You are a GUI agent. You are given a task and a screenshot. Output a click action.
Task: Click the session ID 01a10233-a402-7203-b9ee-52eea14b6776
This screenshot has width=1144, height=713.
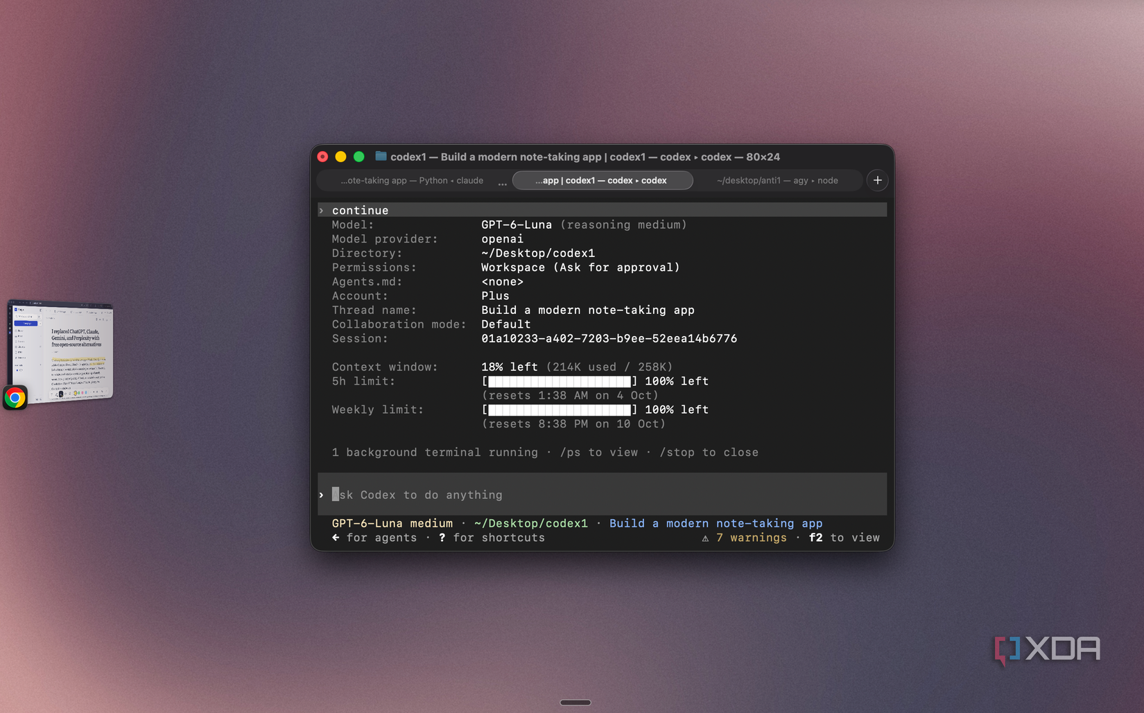point(609,339)
